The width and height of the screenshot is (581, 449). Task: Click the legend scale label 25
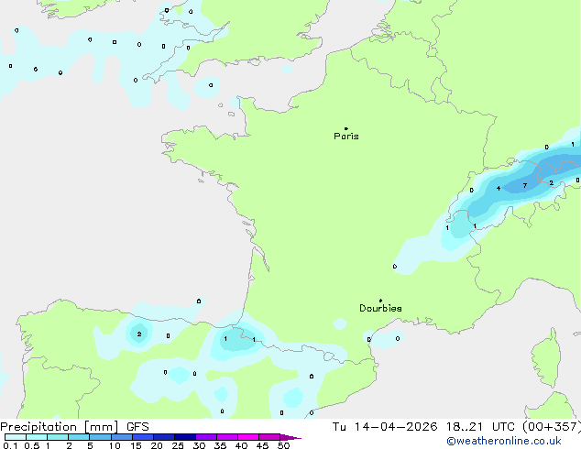click(178, 445)
